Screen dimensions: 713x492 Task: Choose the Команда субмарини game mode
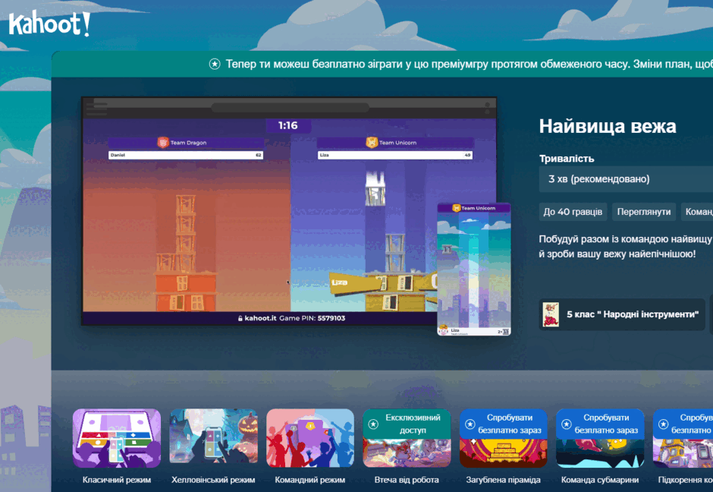pos(600,438)
